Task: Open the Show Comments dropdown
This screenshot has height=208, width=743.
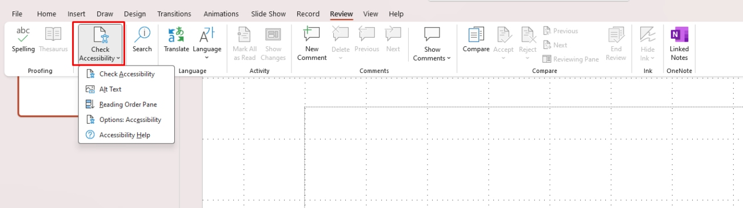Action: [432, 44]
